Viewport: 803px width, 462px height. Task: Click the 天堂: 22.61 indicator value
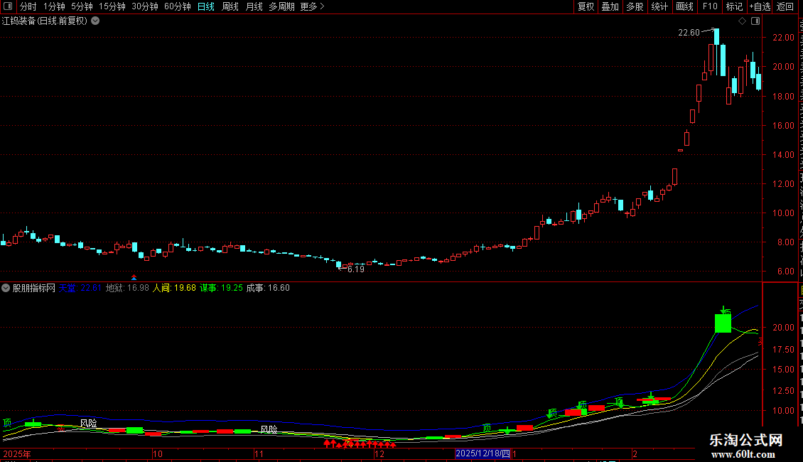80,288
